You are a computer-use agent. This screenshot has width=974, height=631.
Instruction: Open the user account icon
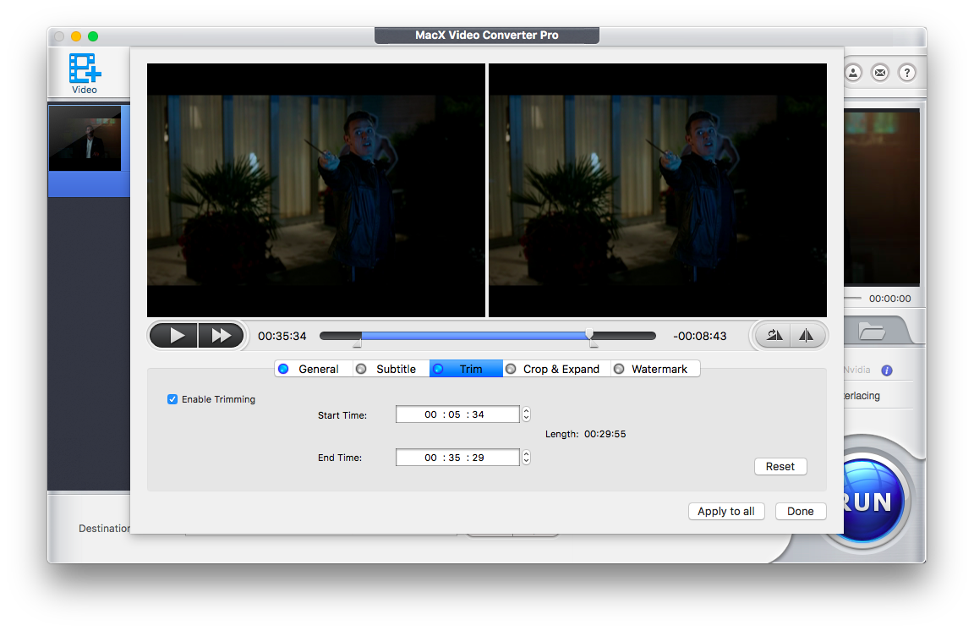click(x=853, y=73)
